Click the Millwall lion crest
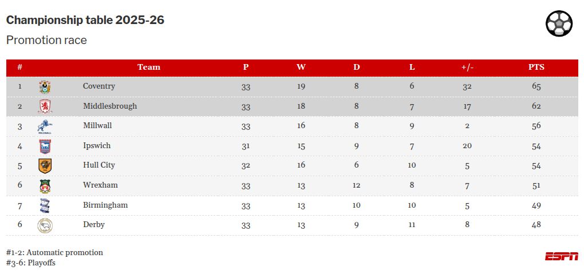584x274 pixels. point(45,126)
